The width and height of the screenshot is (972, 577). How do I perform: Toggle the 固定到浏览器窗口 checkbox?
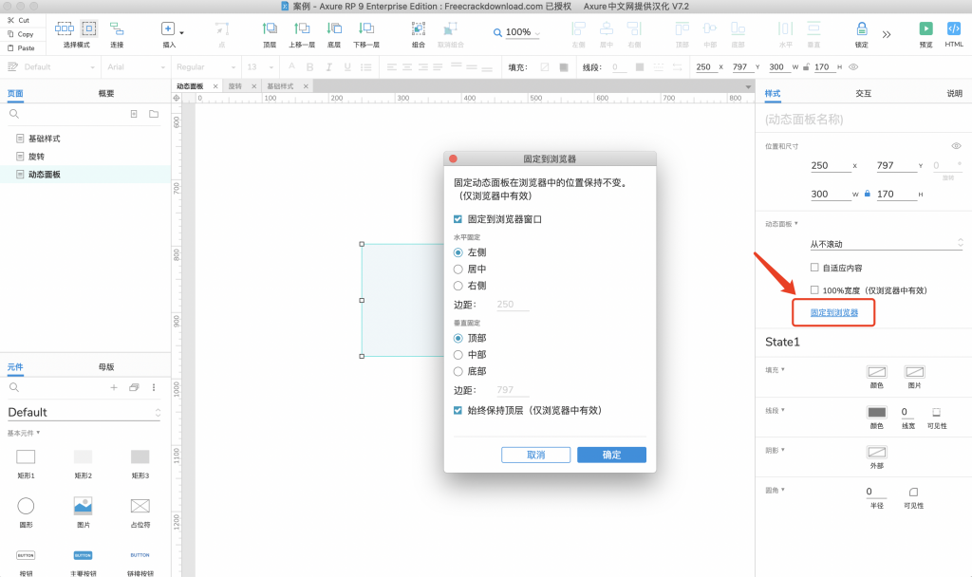458,219
